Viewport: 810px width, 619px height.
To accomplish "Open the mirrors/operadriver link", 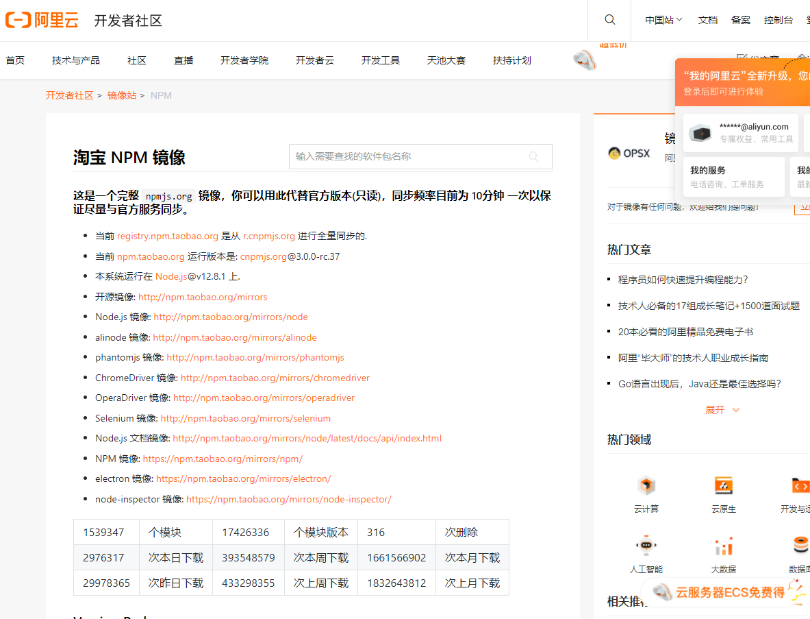I will coord(264,398).
